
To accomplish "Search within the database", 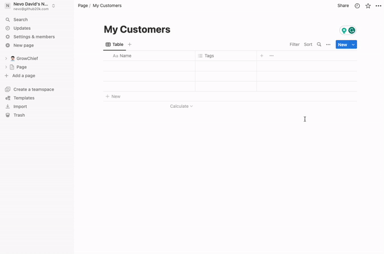I will (x=319, y=45).
